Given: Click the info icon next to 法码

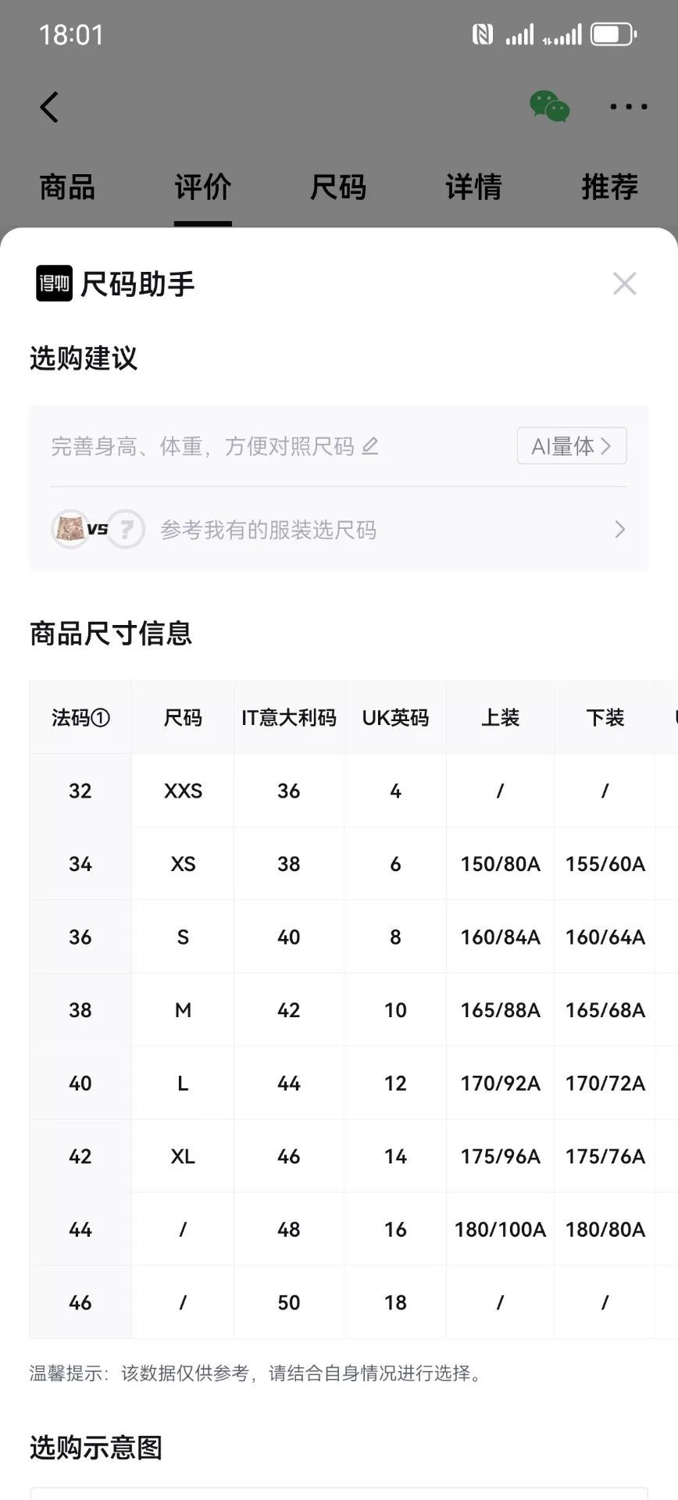Looking at the screenshot, I should 101,717.
